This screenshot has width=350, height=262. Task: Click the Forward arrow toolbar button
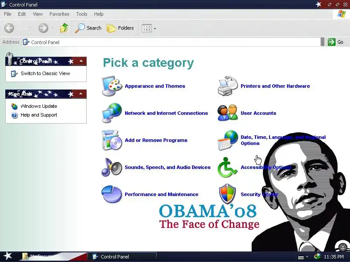pos(43,28)
